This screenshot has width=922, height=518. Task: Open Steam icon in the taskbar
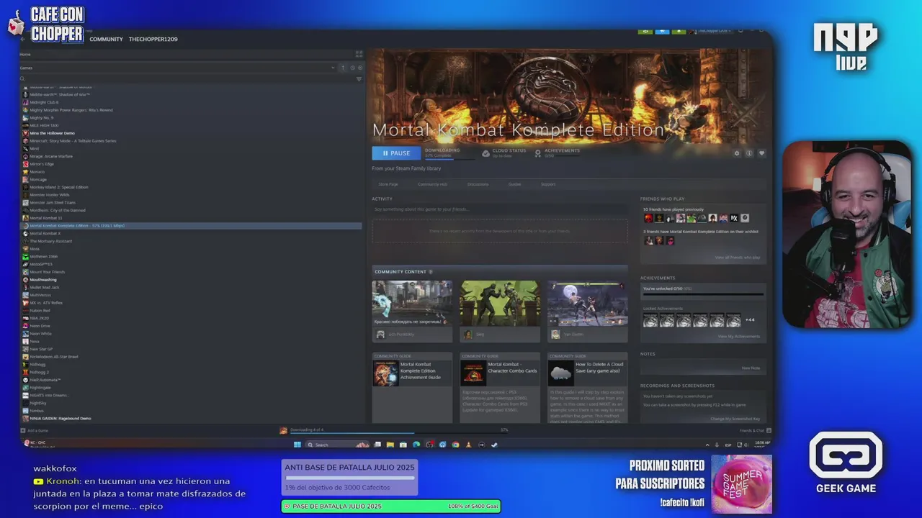494,445
